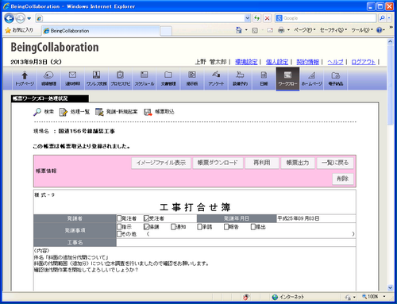
Task: Click vertical scrollbar down arrow
Action: tap(390, 287)
